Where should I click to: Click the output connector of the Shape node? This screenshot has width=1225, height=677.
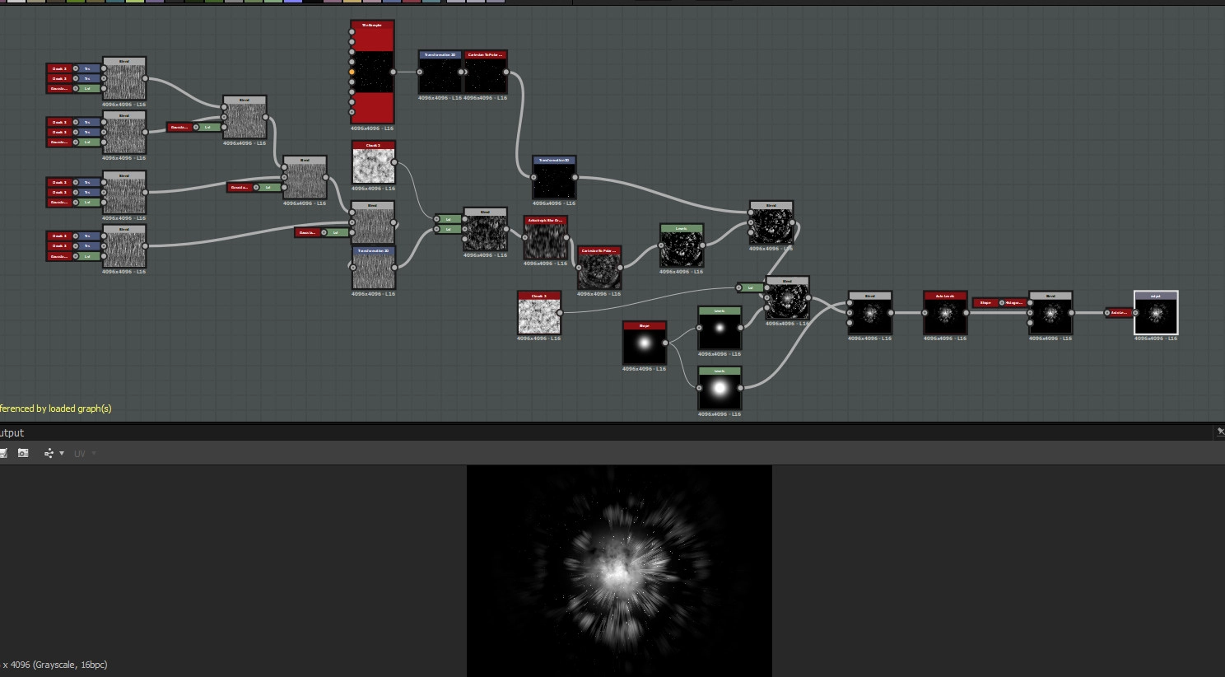[666, 343]
